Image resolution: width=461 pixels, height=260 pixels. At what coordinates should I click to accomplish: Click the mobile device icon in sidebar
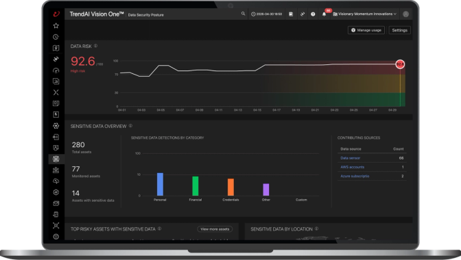[x=56, y=215]
